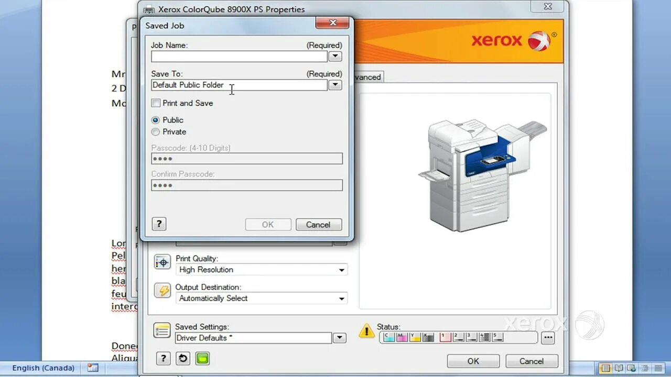Select the Private radio button
671x377 pixels.
155,132
